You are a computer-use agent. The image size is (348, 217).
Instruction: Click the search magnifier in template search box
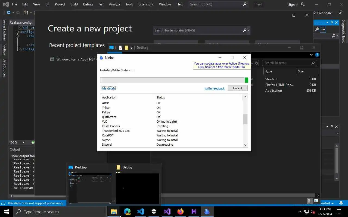click(244, 30)
